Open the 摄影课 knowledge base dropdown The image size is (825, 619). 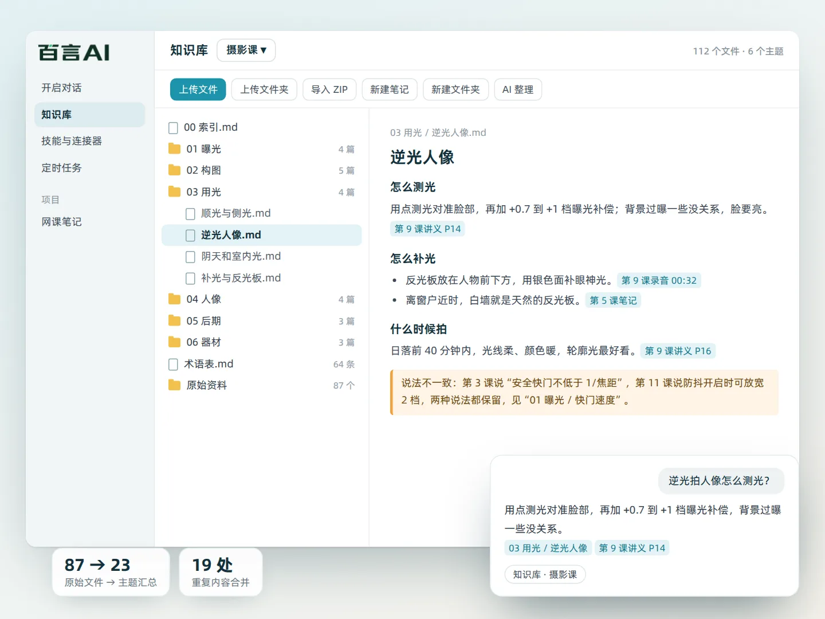(x=246, y=50)
